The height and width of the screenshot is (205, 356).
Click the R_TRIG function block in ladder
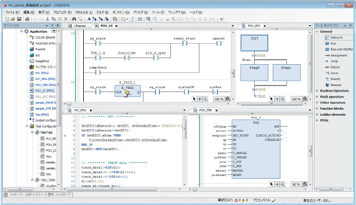(128, 91)
